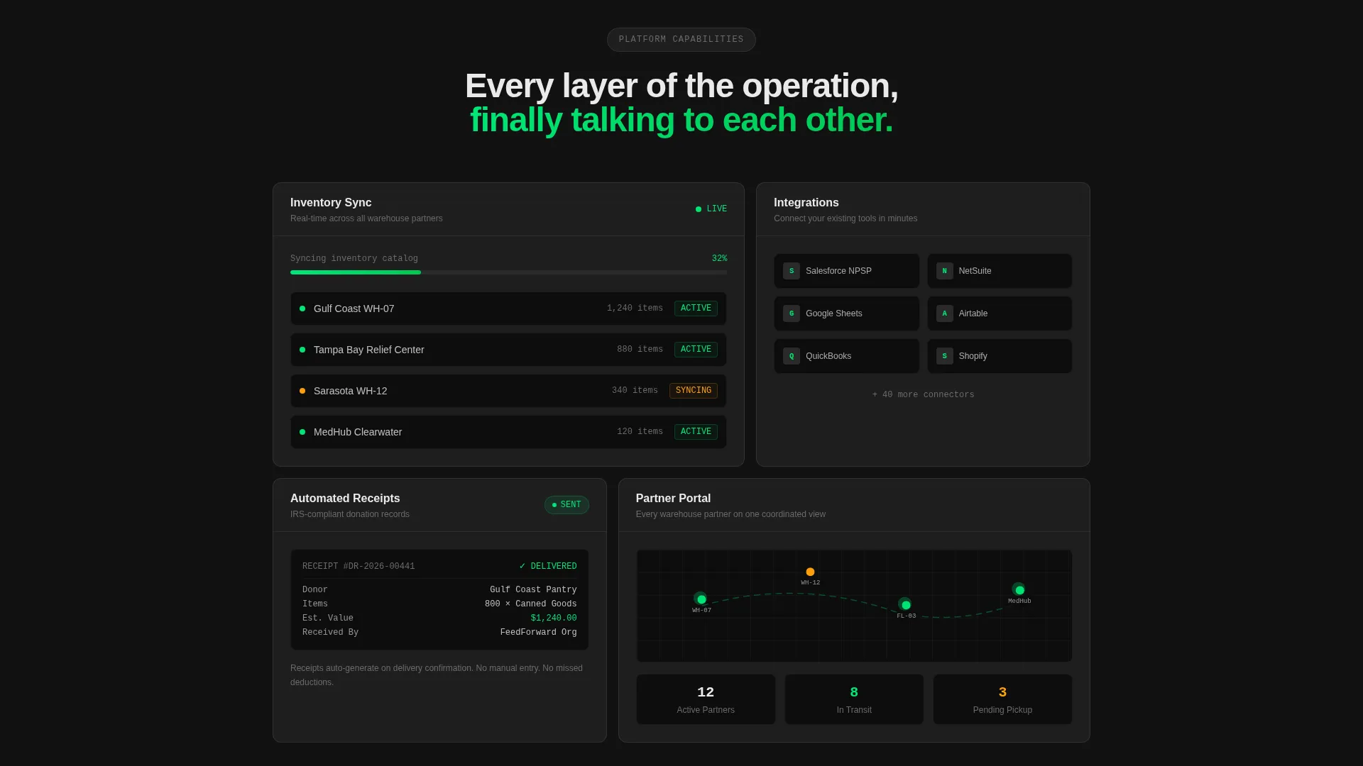The height and width of the screenshot is (766, 1363).
Task: Click orange status dot beside Sarasota WH-12
Action: tap(302, 391)
